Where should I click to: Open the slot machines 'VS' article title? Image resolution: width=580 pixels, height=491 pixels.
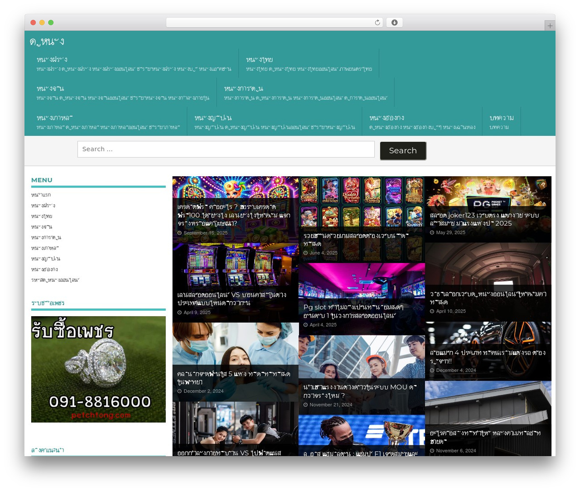232,298
